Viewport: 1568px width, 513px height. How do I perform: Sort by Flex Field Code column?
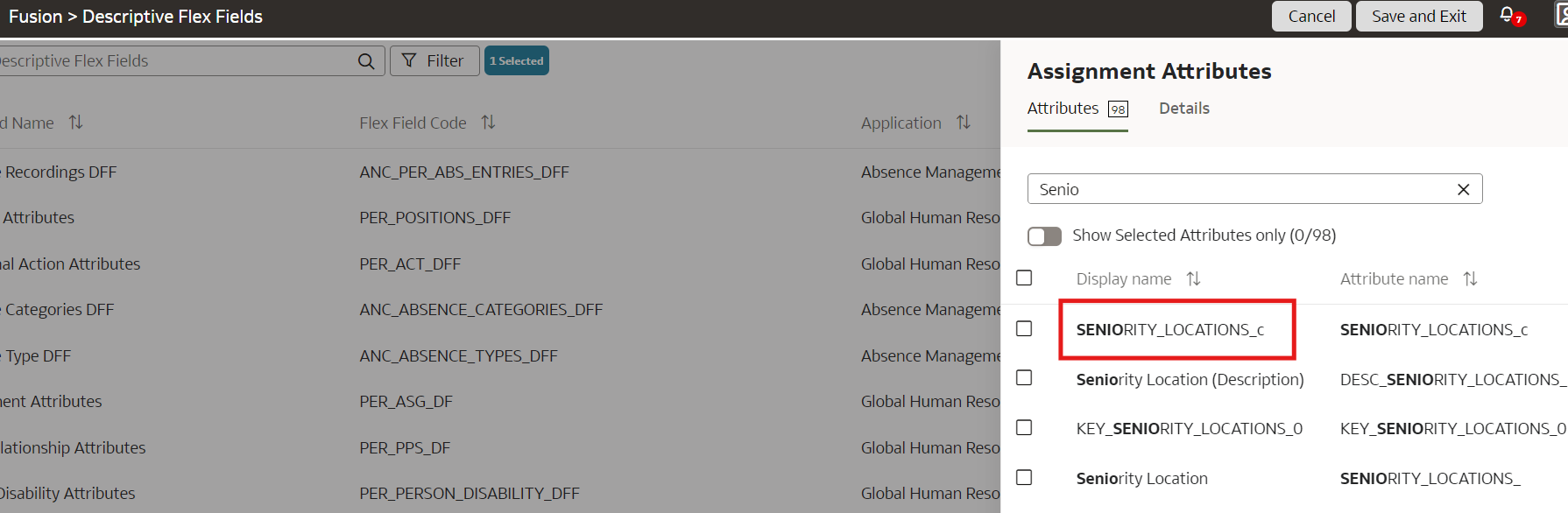pyautogui.click(x=488, y=123)
